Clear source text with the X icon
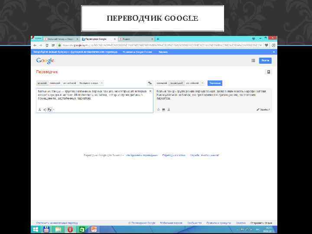Screen dimensions: 312x234 point(150,91)
